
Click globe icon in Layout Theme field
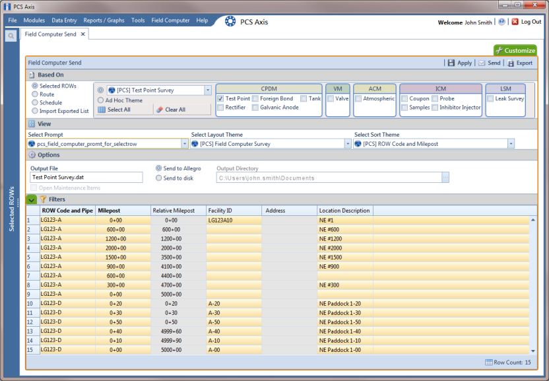tap(195, 144)
